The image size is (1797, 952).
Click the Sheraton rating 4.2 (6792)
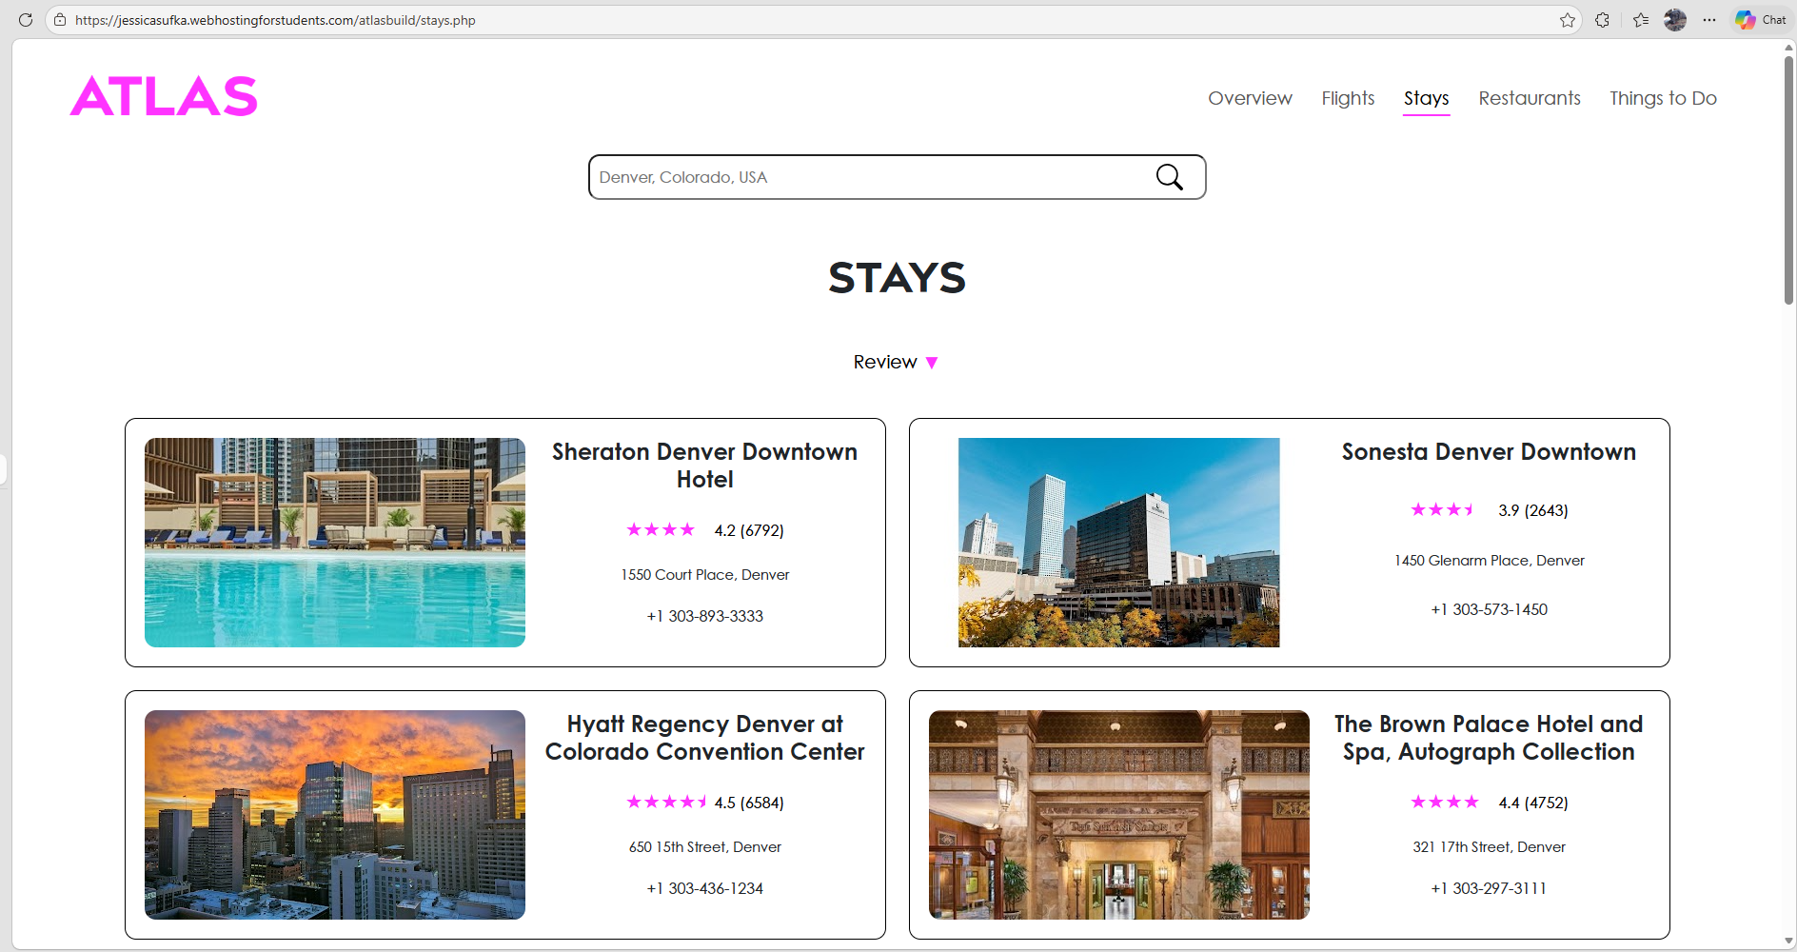click(x=749, y=530)
